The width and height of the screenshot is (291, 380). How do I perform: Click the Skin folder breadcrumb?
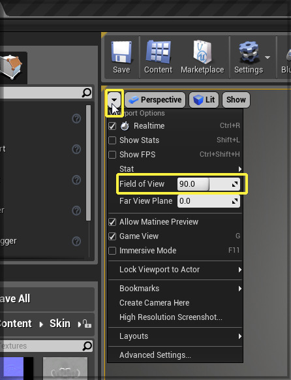60,324
